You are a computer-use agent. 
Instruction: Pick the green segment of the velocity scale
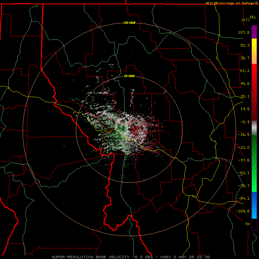(254, 163)
